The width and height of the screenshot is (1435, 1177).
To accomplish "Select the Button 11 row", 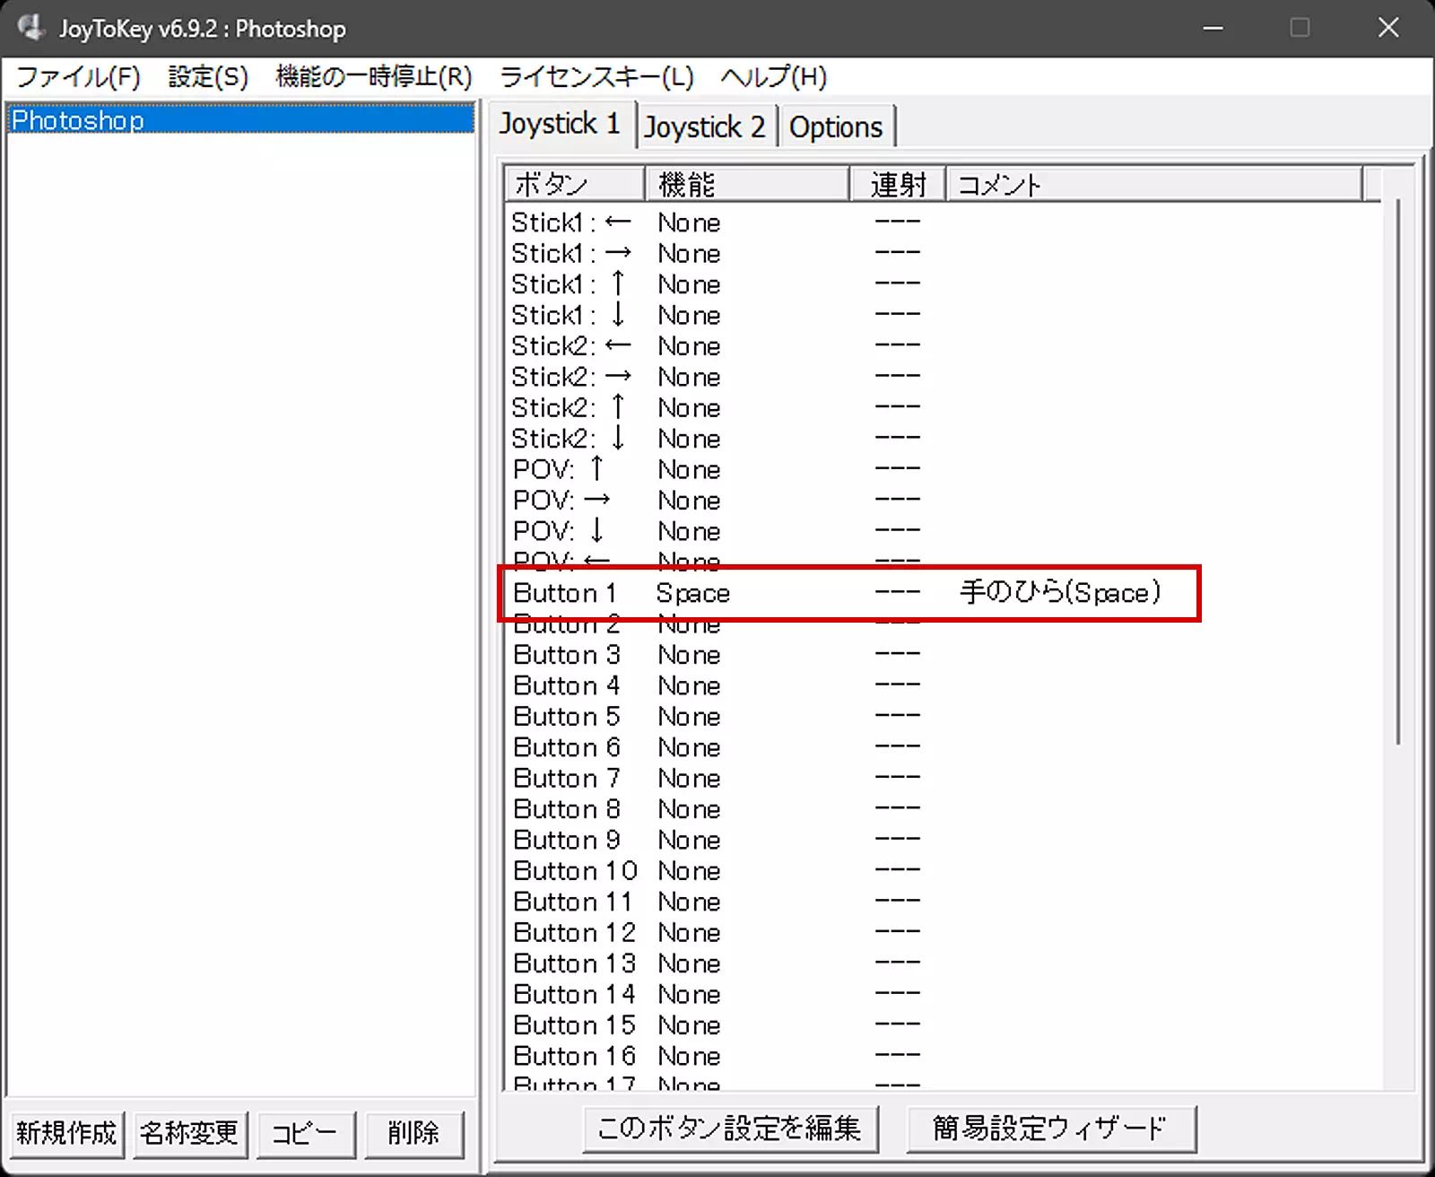I will click(942, 902).
